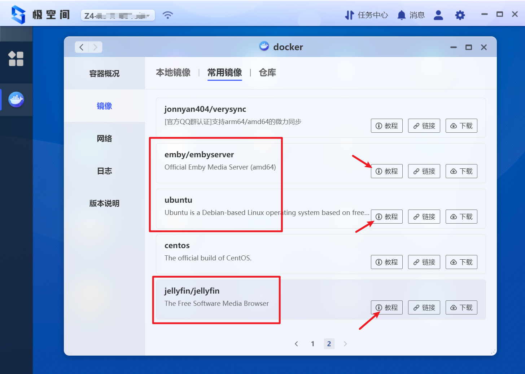The height and width of the screenshot is (374, 525).
Task: Open settings via the gear icon
Action: 460,15
